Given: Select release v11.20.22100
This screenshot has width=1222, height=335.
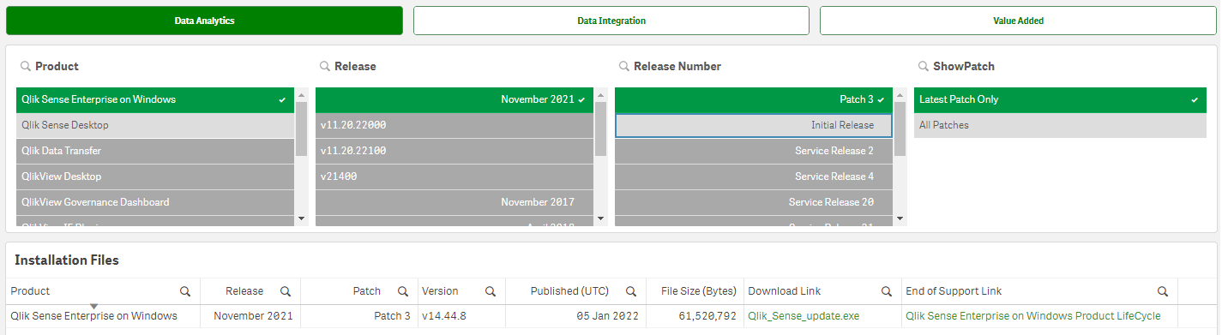Looking at the screenshot, I should point(454,151).
